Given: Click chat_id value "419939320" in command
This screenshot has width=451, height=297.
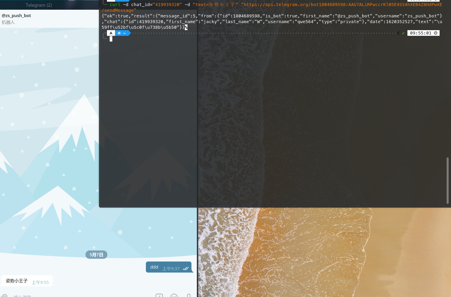Looking at the screenshot, I should pyautogui.click(x=167, y=5).
